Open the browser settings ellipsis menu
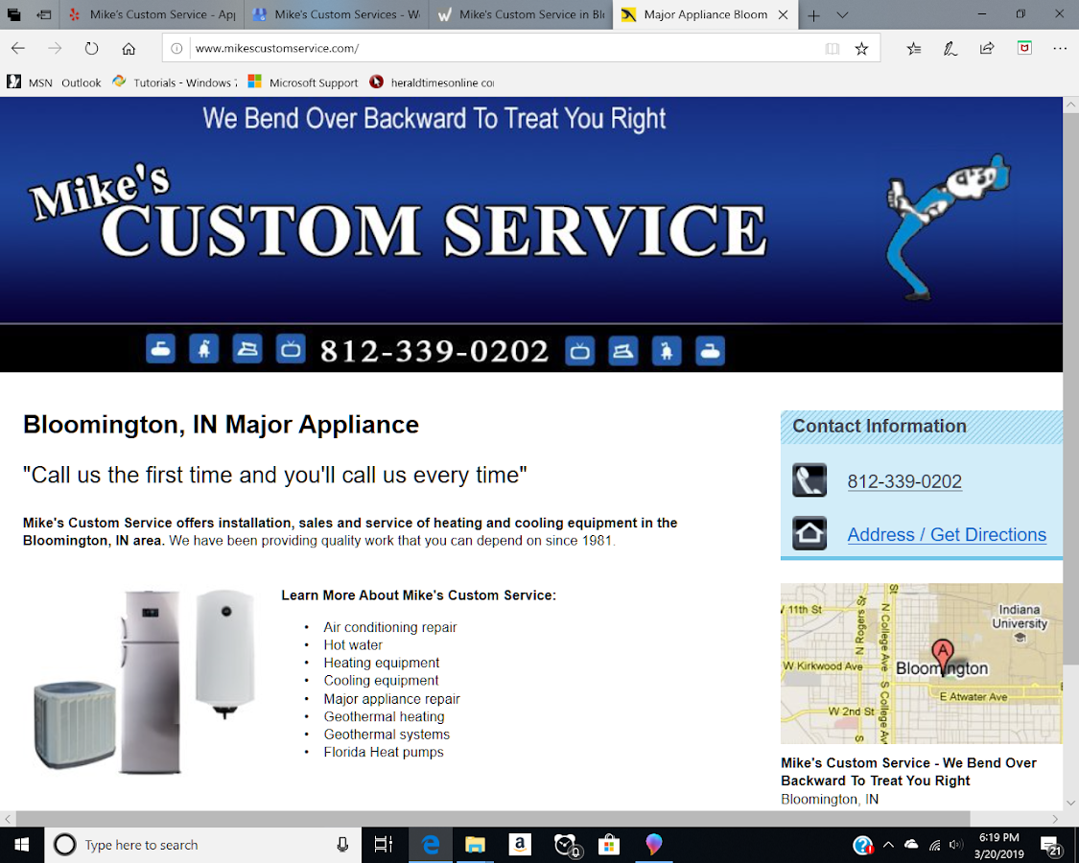1079x863 pixels. 1059,48
